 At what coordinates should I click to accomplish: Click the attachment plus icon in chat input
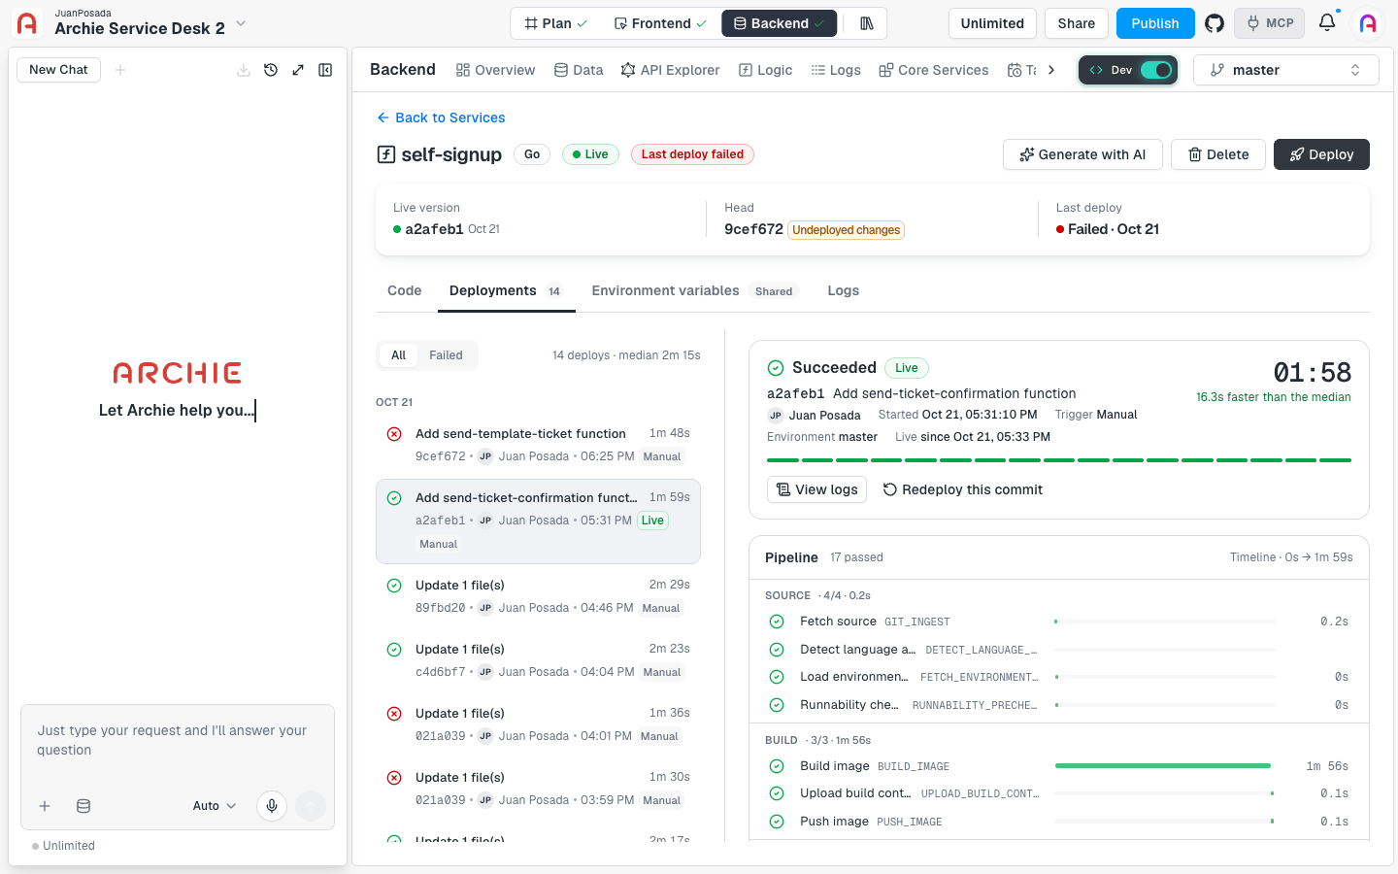click(x=45, y=806)
